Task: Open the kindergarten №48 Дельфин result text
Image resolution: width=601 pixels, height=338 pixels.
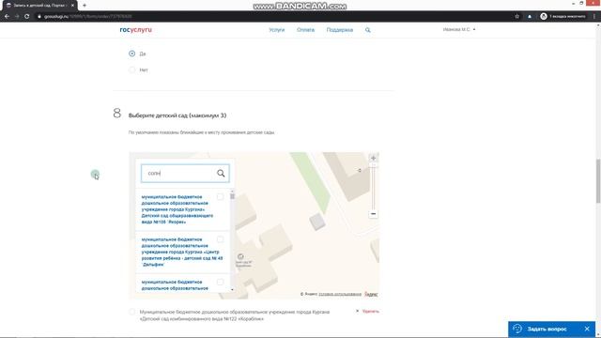Action: 182,252
